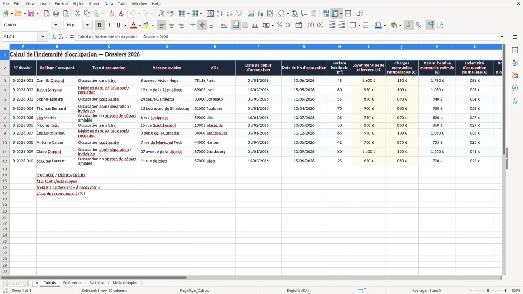
Task: Open the Tools menu
Action: [122, 3]
